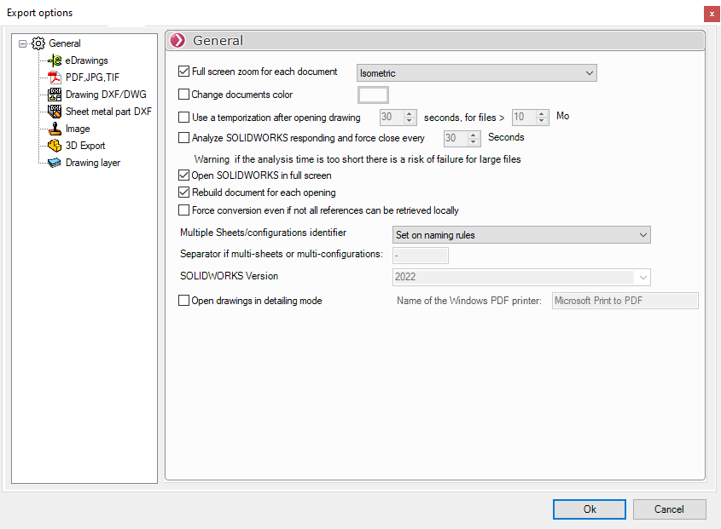The height and width of the screenshot is (529, 721).
Task: Click the documents color swatch box
Action: click(373, 95)
